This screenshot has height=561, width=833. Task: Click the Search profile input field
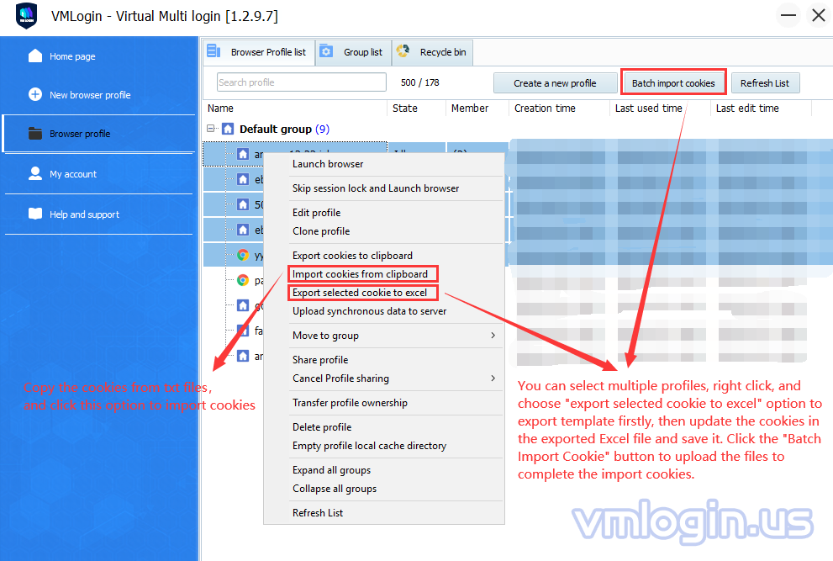301,82
